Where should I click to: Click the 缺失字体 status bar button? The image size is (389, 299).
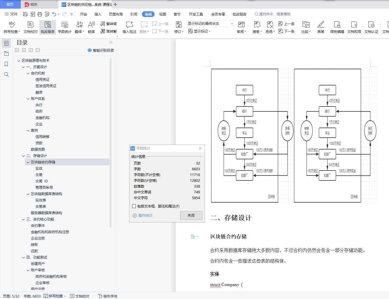click(x=108, y=296)
